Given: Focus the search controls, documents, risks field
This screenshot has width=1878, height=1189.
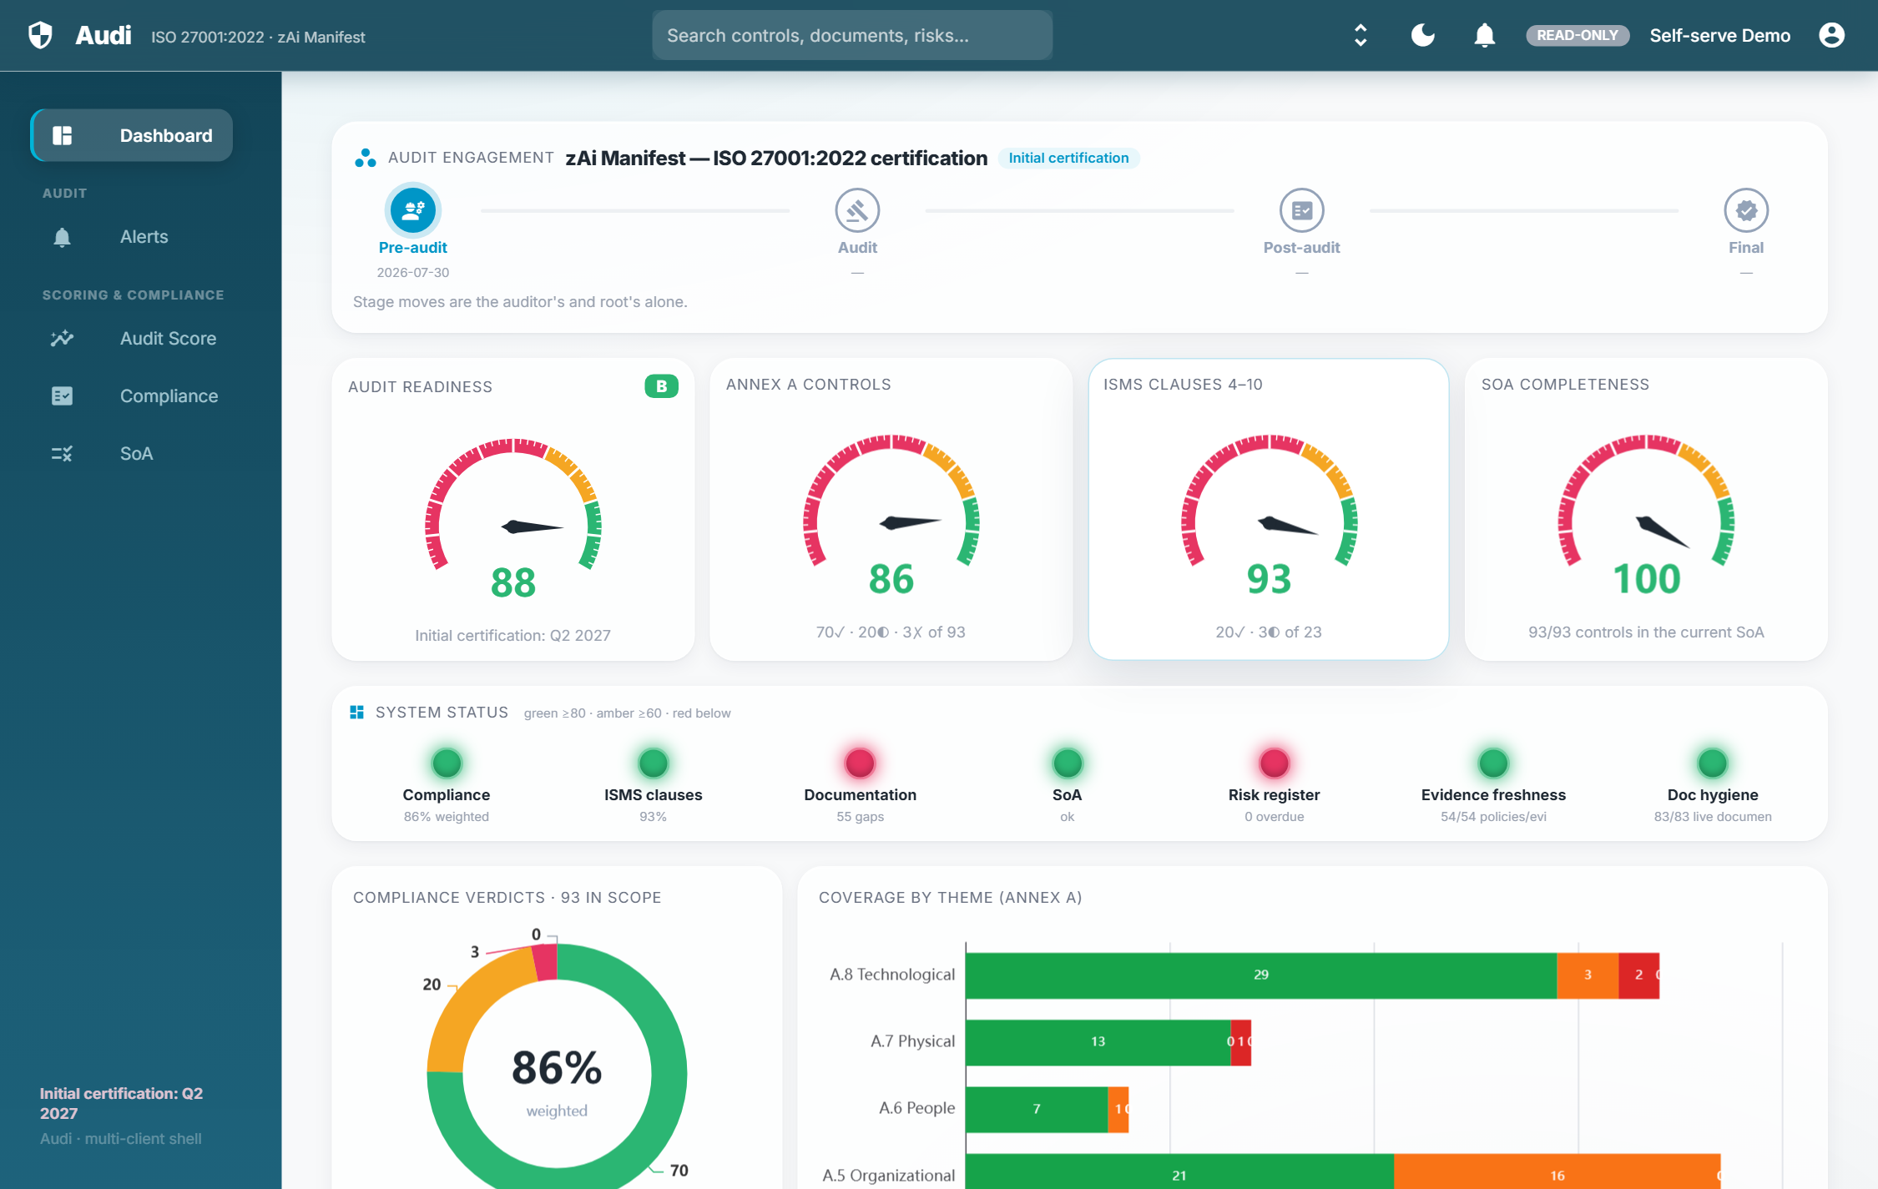Looking at the screenshot, I should coord(852,35).
